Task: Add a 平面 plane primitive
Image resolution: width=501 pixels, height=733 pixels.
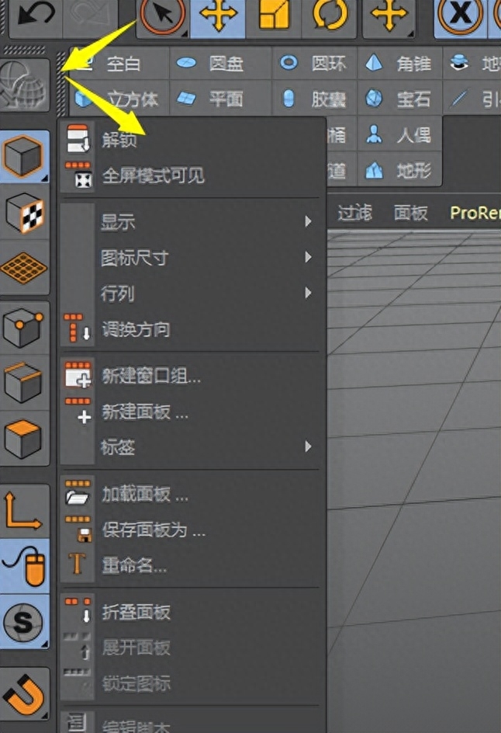Action: pyautogui.click(x=219, y=99)
